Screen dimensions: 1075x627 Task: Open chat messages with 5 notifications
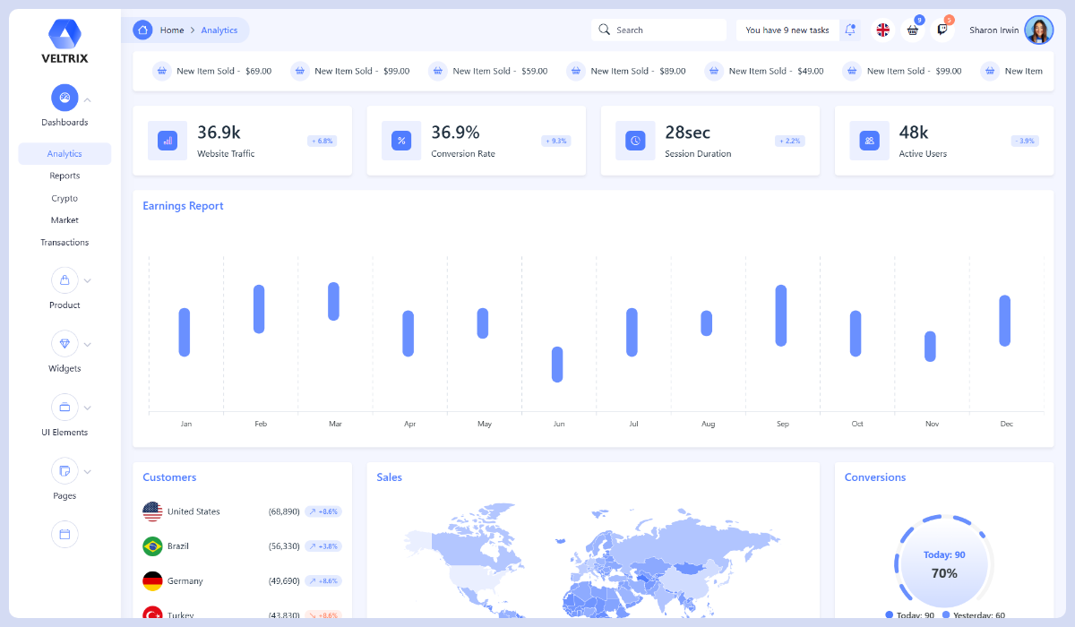click(942, 30)
